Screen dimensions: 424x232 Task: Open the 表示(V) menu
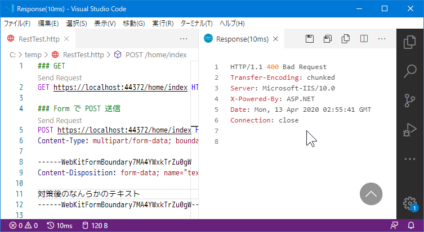coord(105,24)
